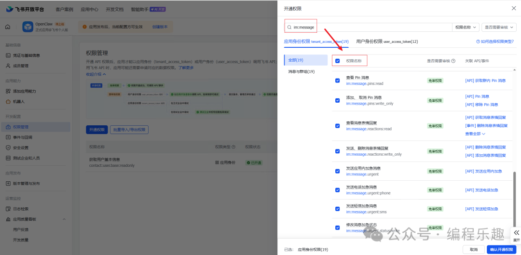Click the 测试企业和人员 sidebar icon
The width and height of the screenshot is (521, 255).
pyautogui.click(x=8, y=158)
